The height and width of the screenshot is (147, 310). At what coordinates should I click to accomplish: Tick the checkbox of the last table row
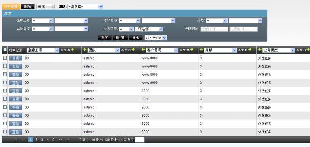pyautogui.click(x=5, y=131)
